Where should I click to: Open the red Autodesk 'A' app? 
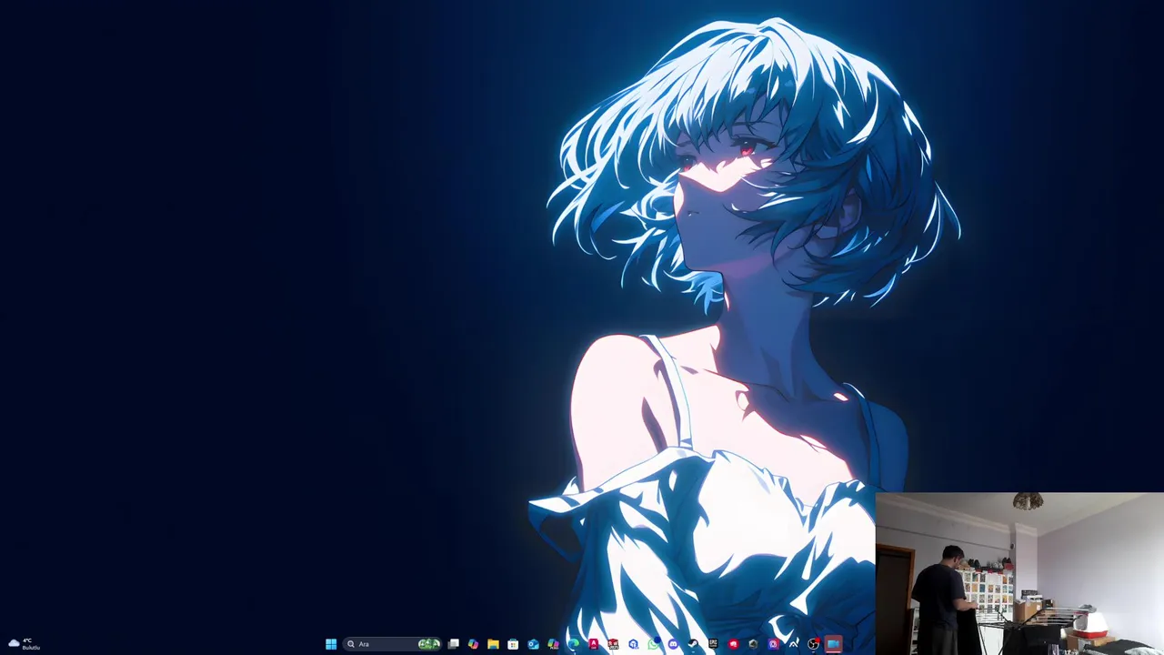(x=594, y=644)
